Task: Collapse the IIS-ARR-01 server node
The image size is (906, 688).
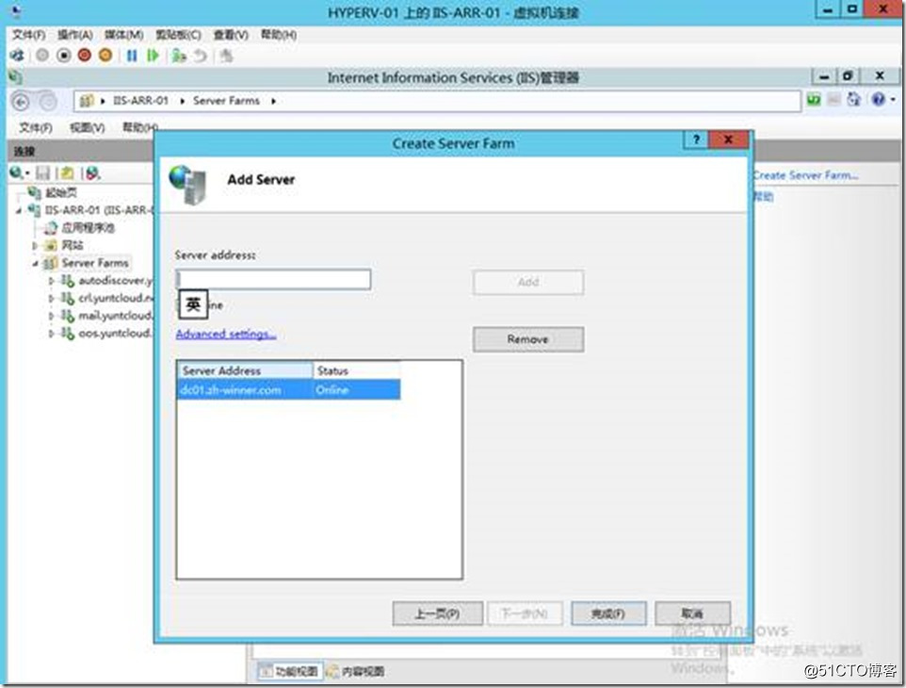Action: (19, 210)
